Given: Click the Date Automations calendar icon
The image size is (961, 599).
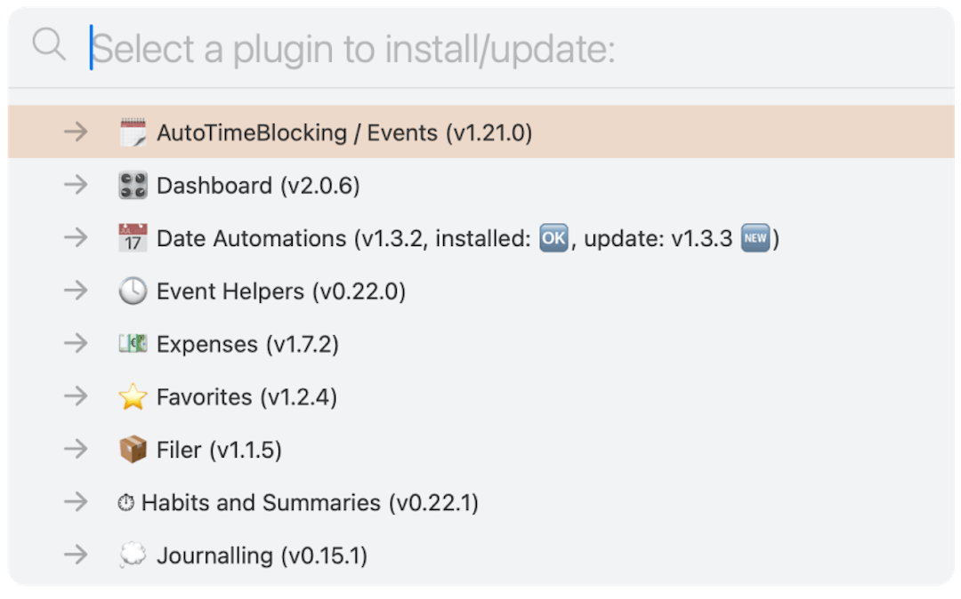Looking at the screenshot, I should pyautogui.click(x=132, y=237).
